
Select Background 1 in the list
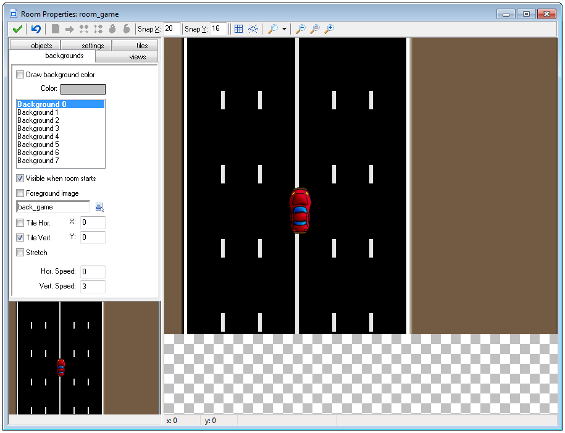tap(61, 112)
